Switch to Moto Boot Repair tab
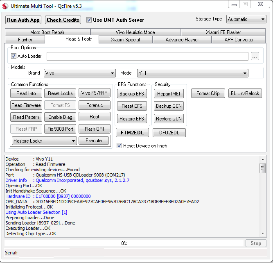 [47, 32]
